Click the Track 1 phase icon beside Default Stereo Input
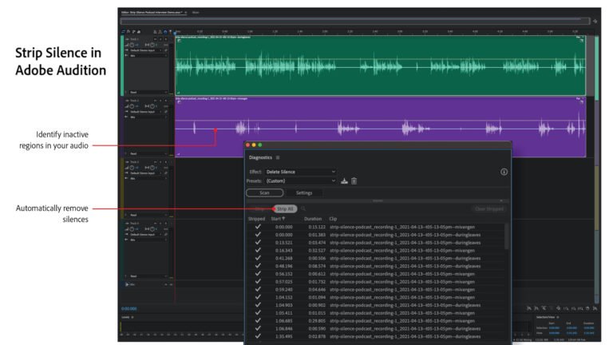The image size is (613, 345). click(166, 50)
